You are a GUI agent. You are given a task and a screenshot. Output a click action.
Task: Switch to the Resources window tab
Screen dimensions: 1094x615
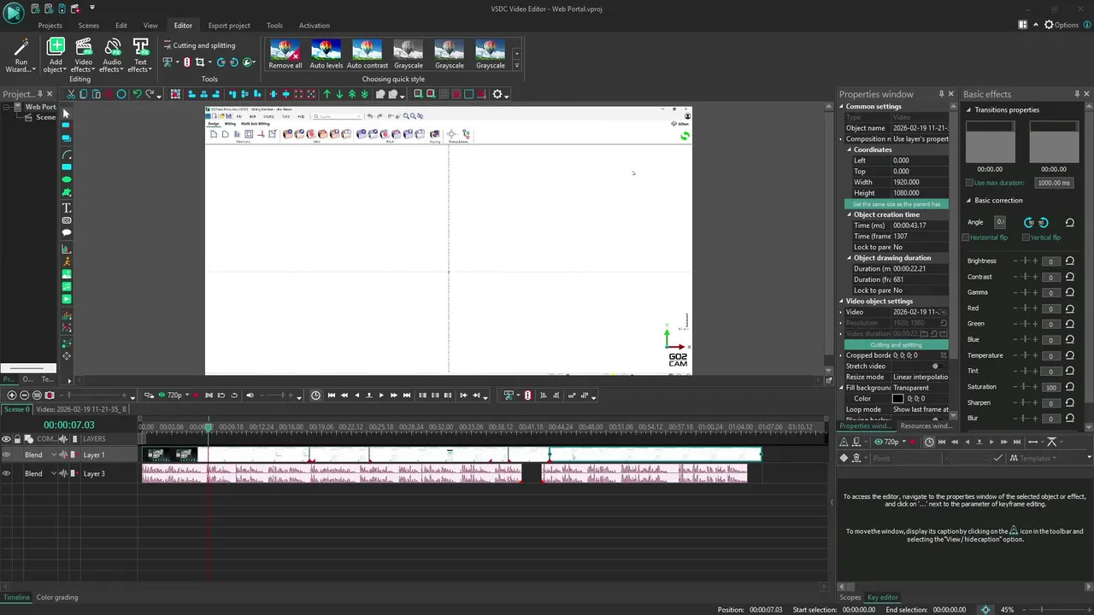[x=926, y=425]
